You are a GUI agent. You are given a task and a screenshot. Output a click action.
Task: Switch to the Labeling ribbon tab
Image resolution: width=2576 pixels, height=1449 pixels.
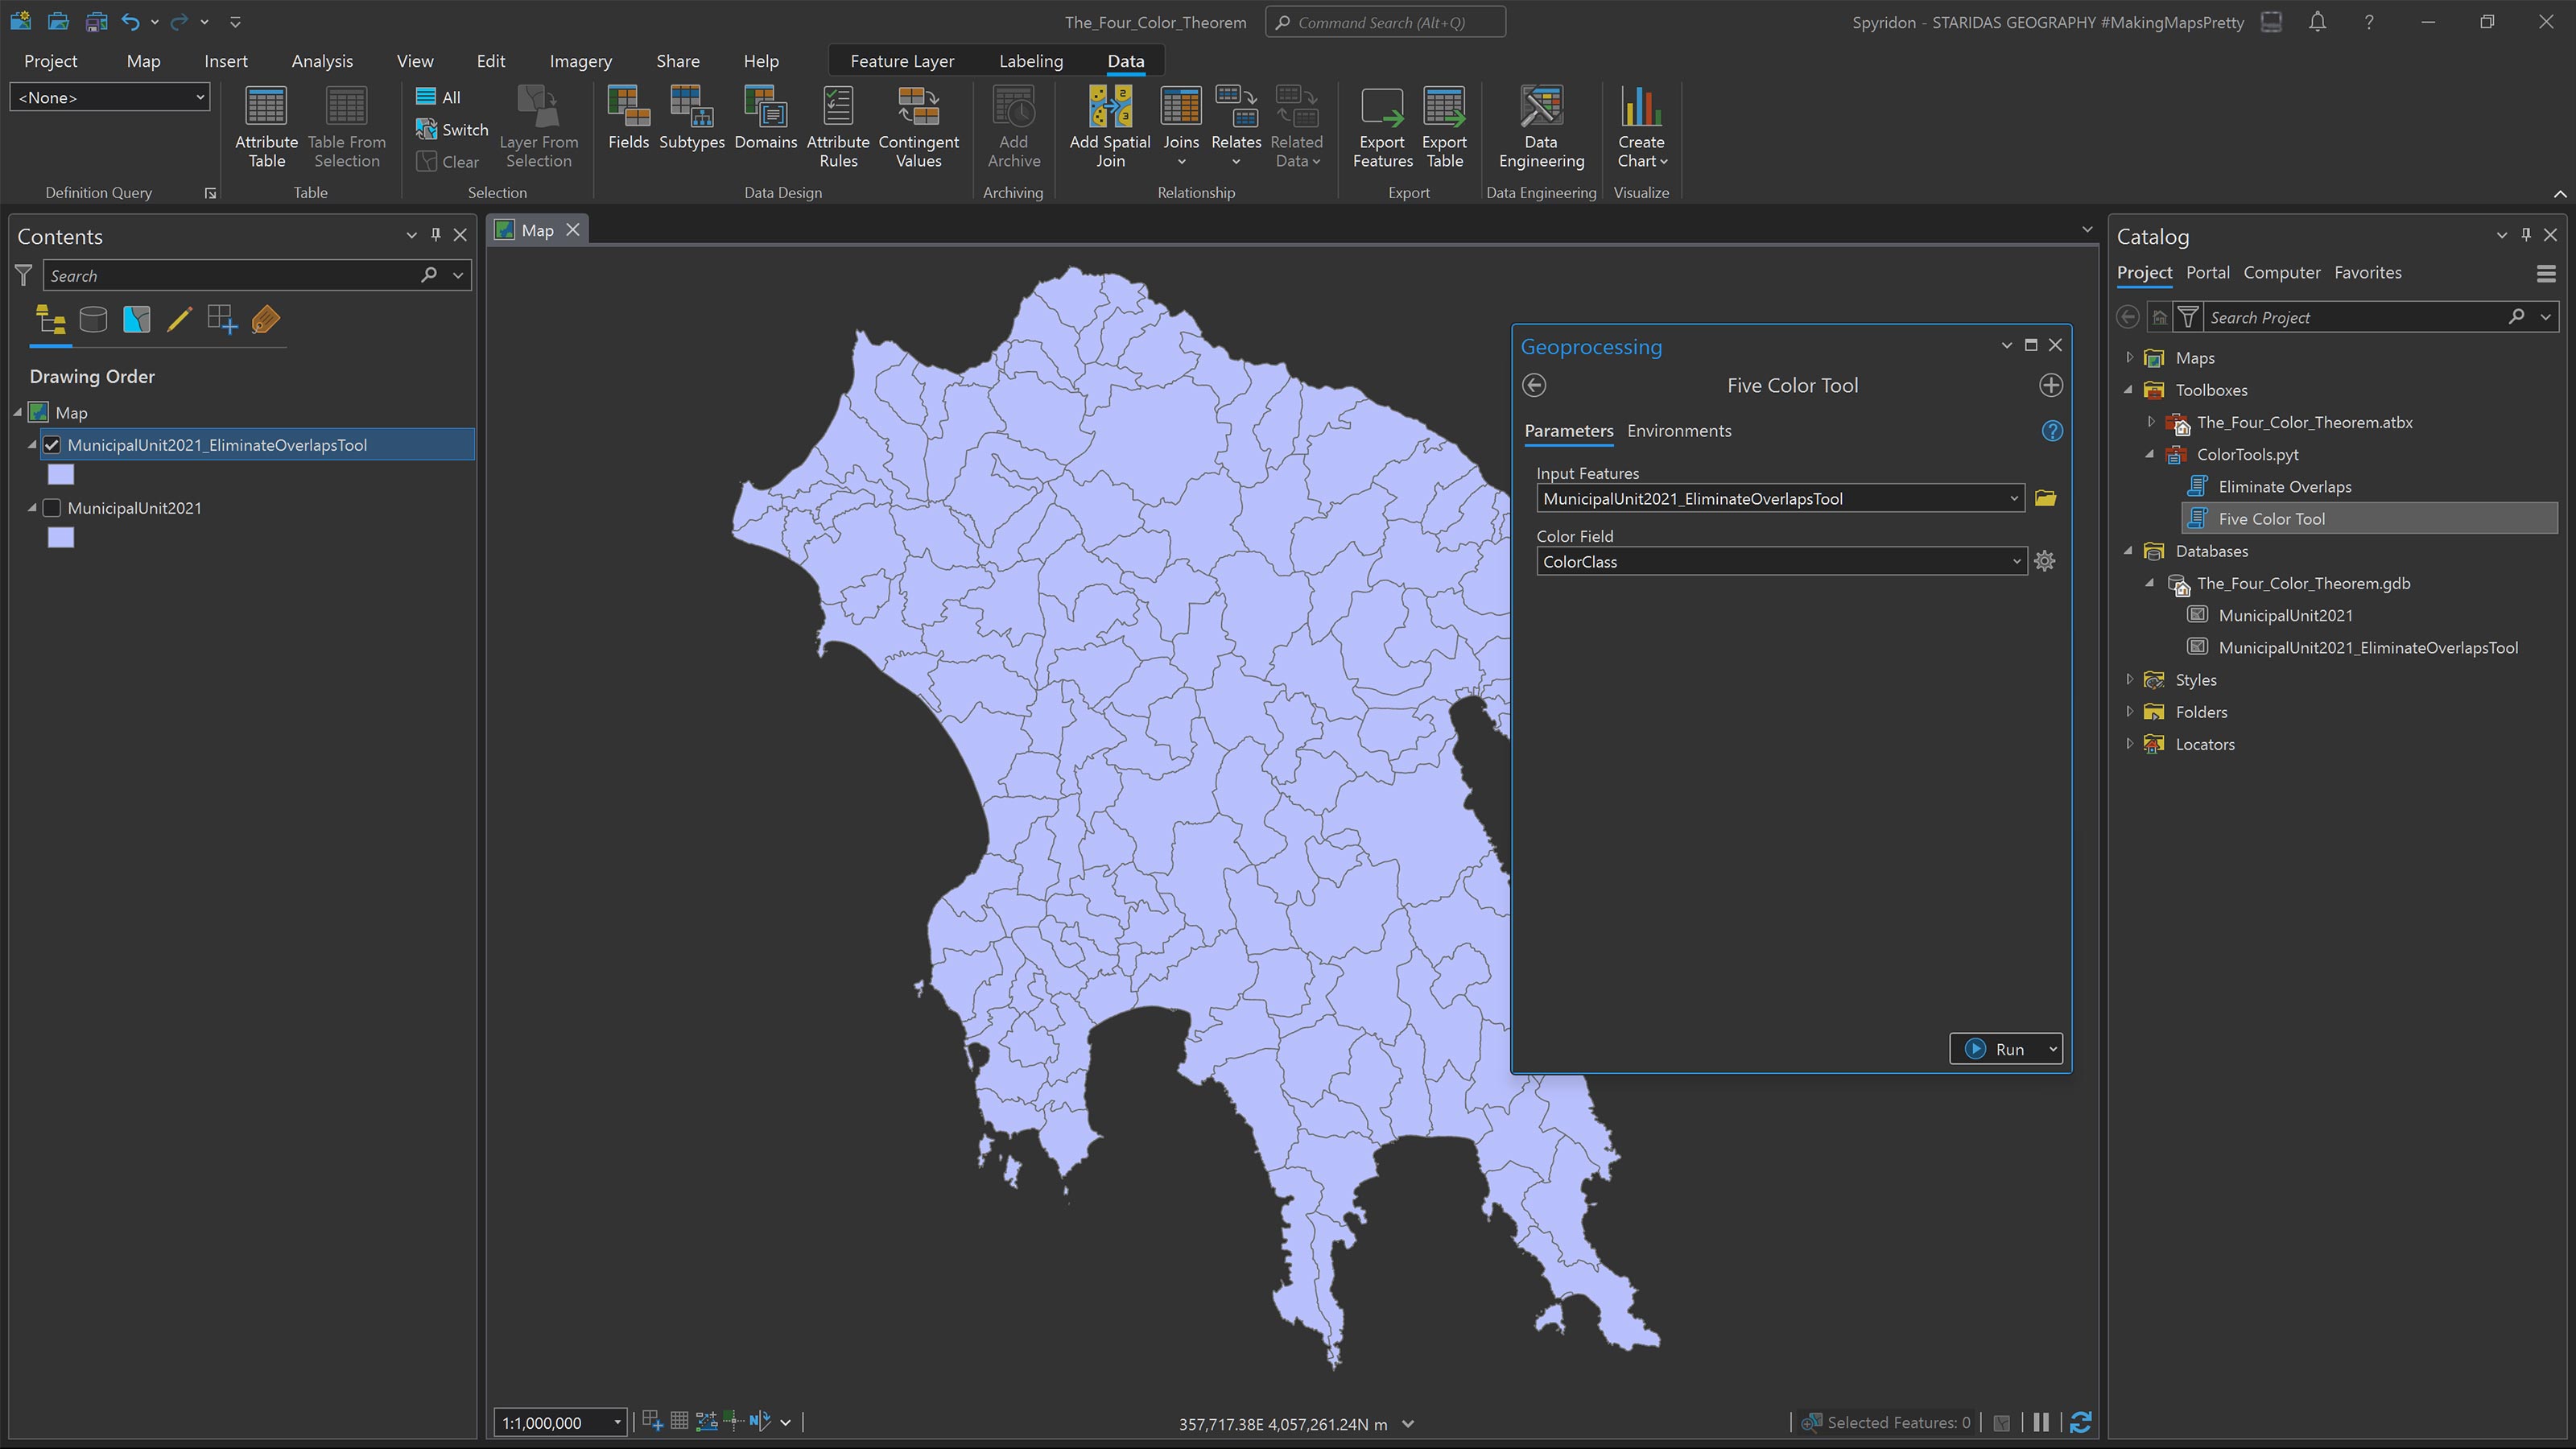(x=1030, y=61)
